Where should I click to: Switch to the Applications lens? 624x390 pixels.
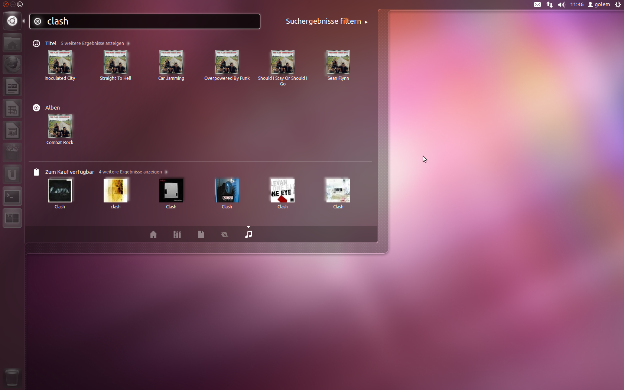[x=177, y=234]
